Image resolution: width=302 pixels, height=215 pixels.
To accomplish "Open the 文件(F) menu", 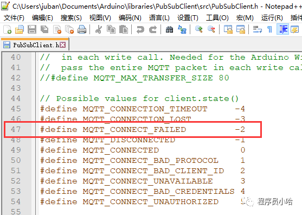I will pyautogui.click(x=14, y=18).
